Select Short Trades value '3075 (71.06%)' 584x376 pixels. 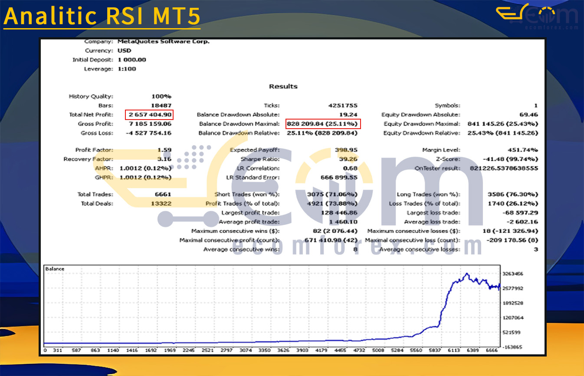point(331,194)
